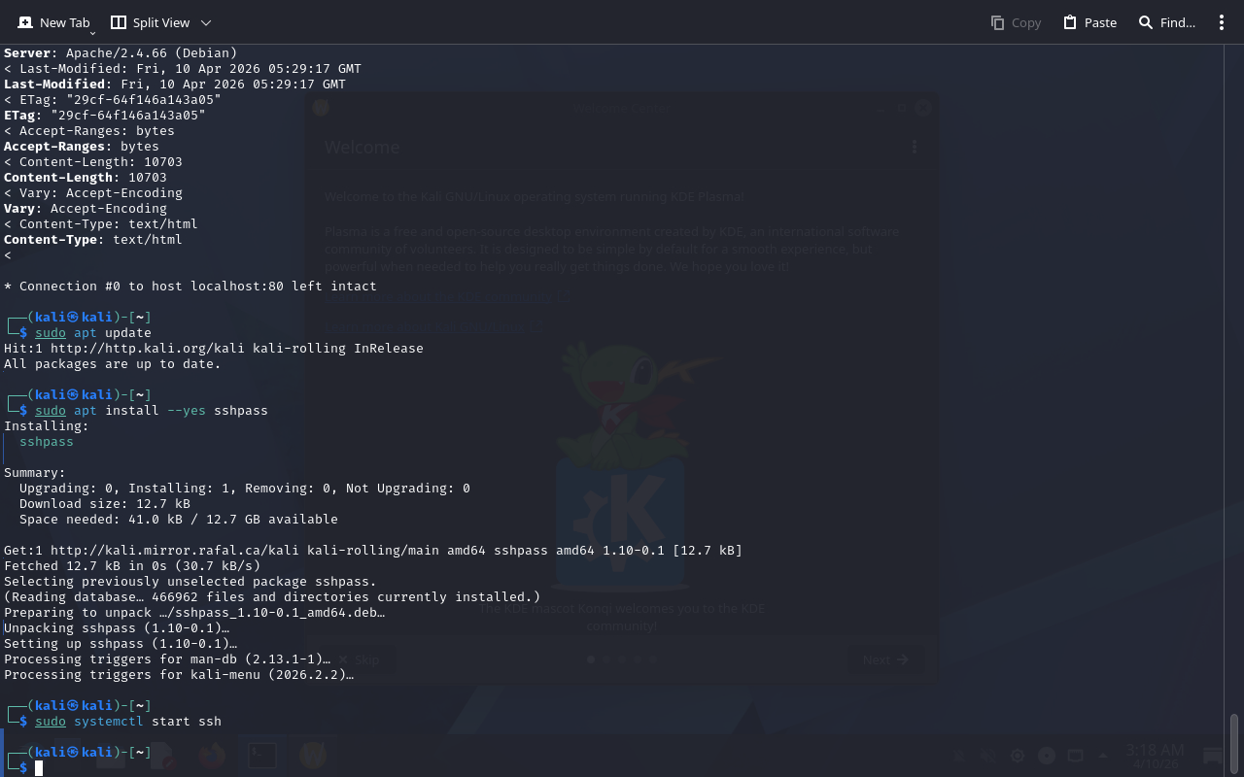Expand the Split View chevron menu

[x=205, y=22]
